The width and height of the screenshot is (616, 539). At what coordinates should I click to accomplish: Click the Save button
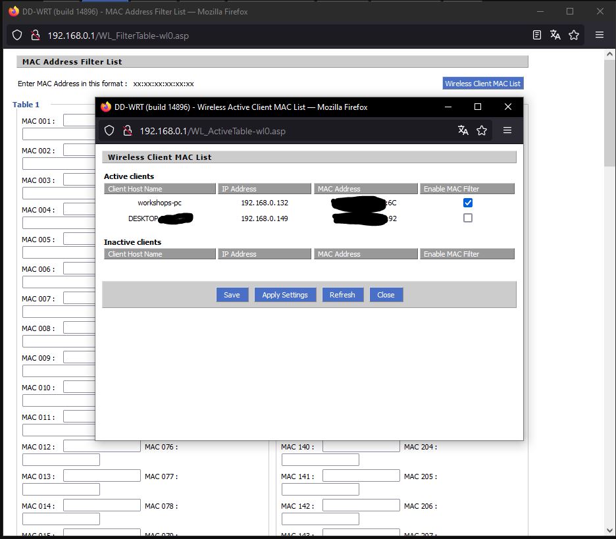232,295
